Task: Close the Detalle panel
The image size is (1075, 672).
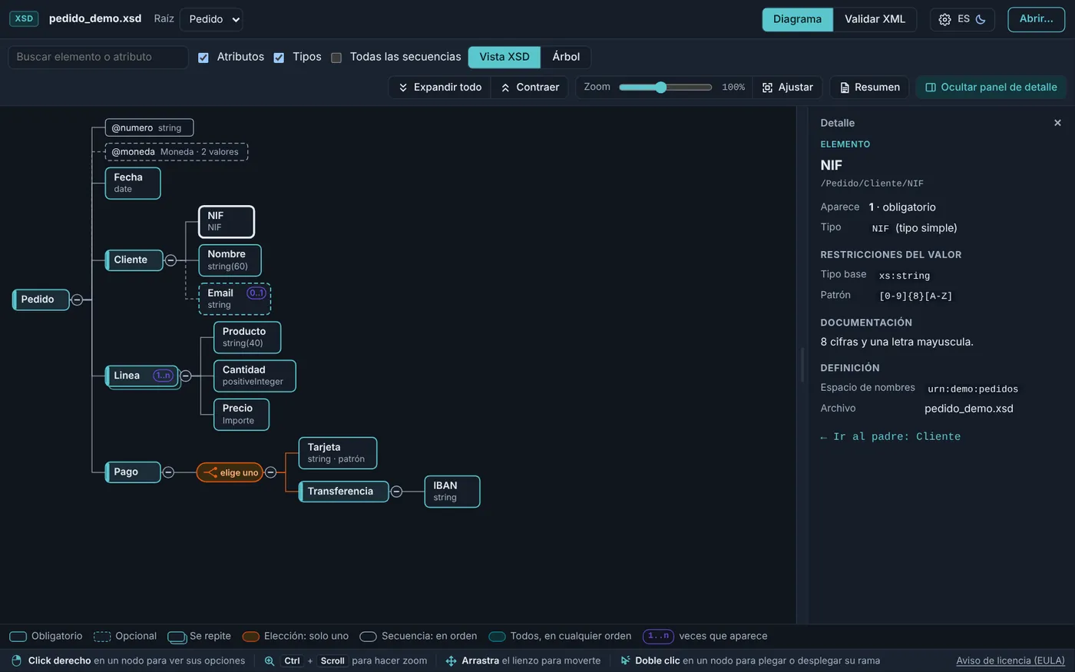Action: pos(1057,123)
